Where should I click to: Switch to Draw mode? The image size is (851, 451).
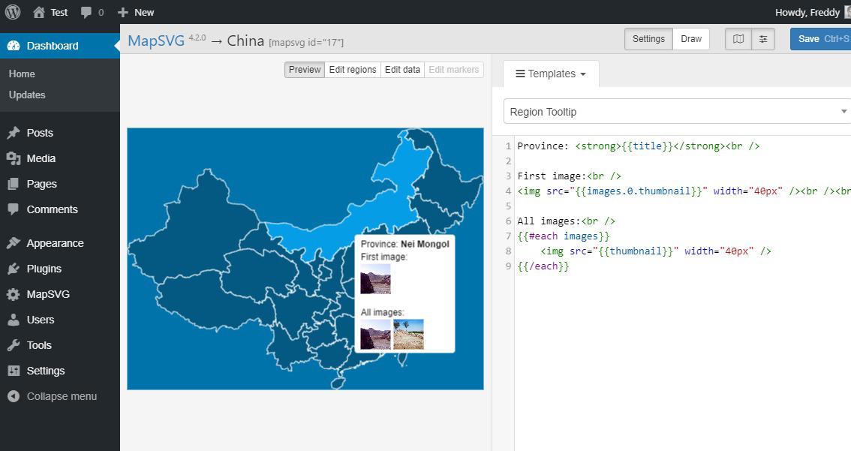tap(691, 39)
